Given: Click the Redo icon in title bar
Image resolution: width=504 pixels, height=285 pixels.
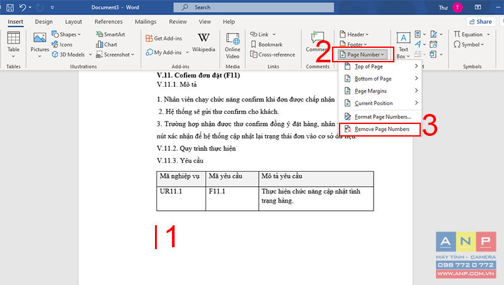Looking at the screenshot, I should point(40,8).
